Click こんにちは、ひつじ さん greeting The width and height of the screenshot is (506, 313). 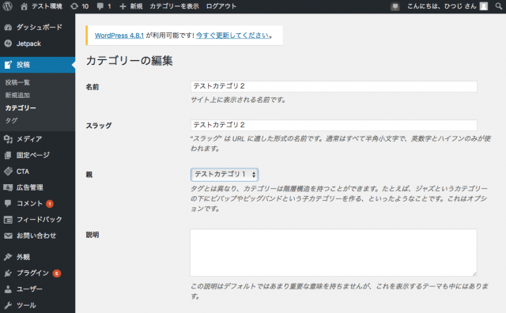point(442,6)
